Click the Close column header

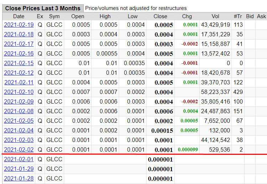point(160,16)
